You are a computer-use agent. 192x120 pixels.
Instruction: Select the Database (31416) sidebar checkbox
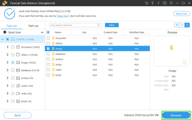point(13,70)
